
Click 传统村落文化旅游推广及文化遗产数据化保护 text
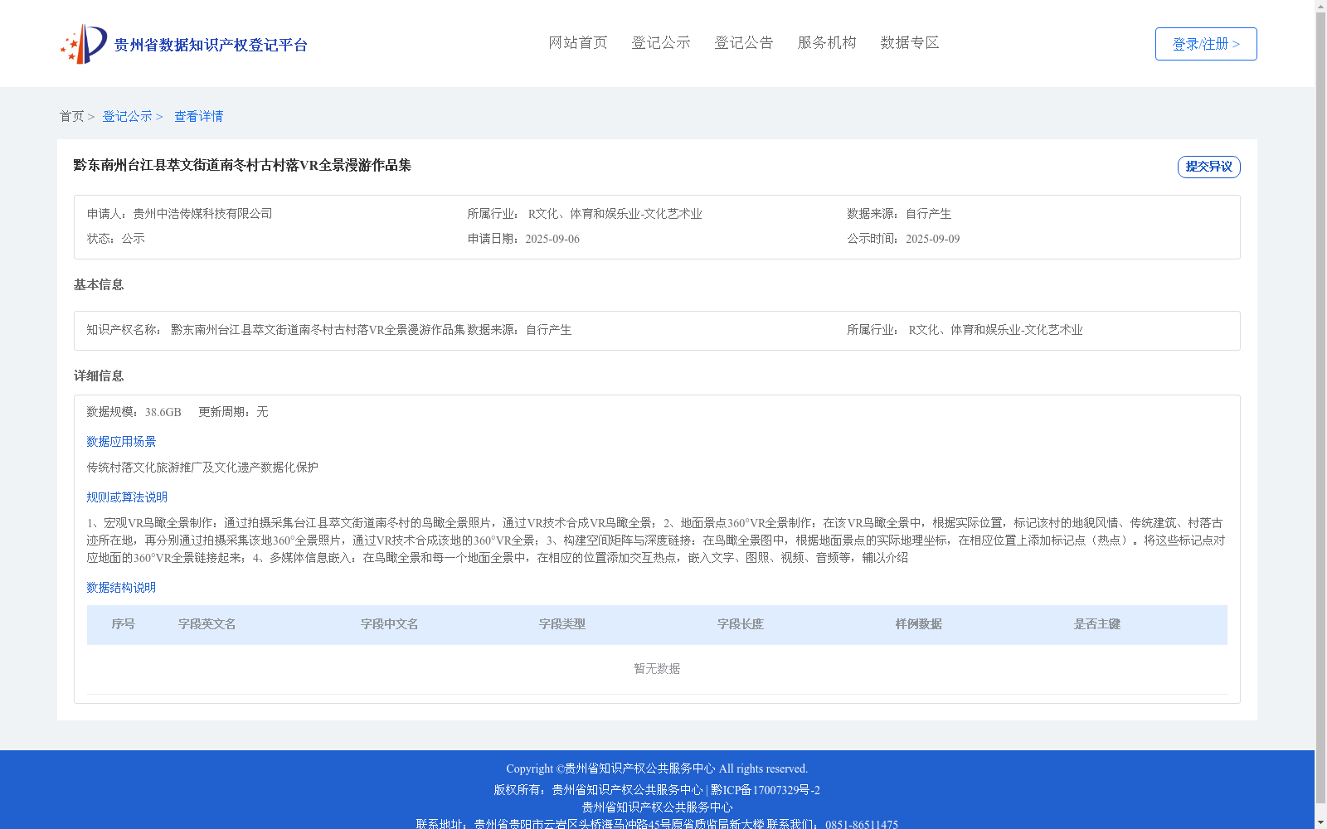click(202, 468)
